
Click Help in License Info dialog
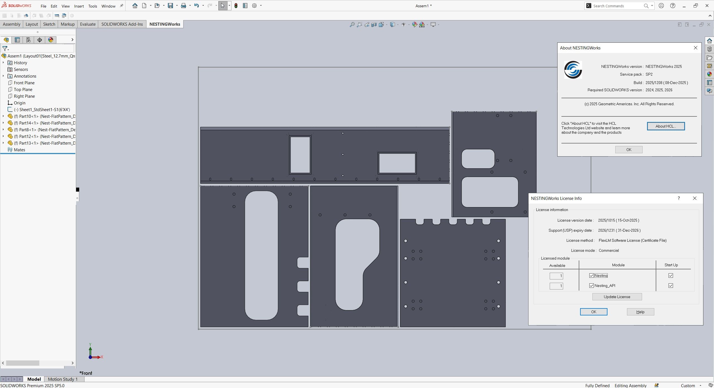point(640,312)
